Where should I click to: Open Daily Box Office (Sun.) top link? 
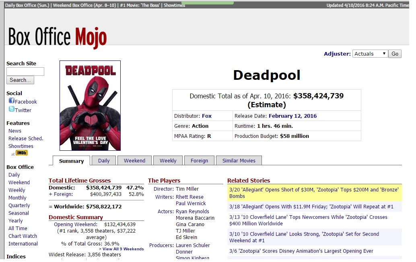point(27,5)
